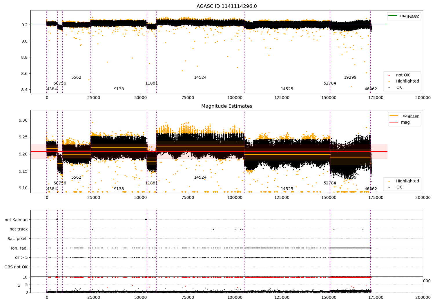This screenshot has height=304, width=435.
Task: Select obsid label 11881 in top plot
Action: click(x=152, y=83)
